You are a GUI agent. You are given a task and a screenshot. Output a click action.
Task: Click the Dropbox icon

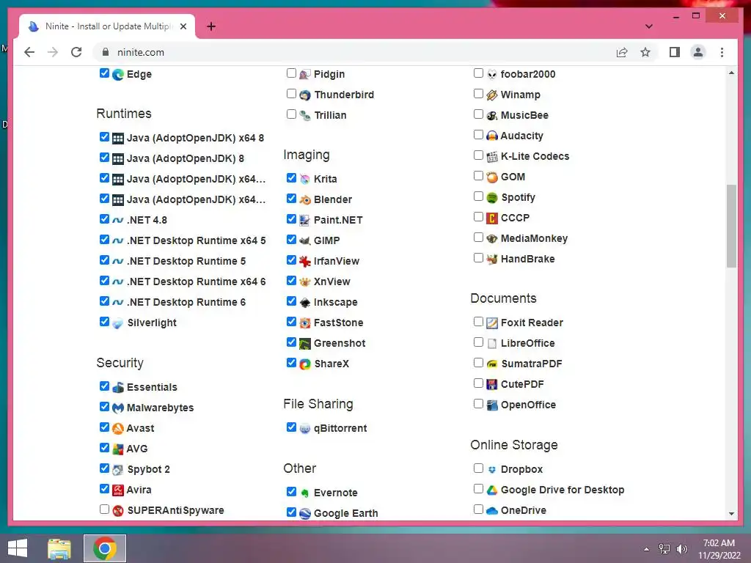[x=492, y=470]
